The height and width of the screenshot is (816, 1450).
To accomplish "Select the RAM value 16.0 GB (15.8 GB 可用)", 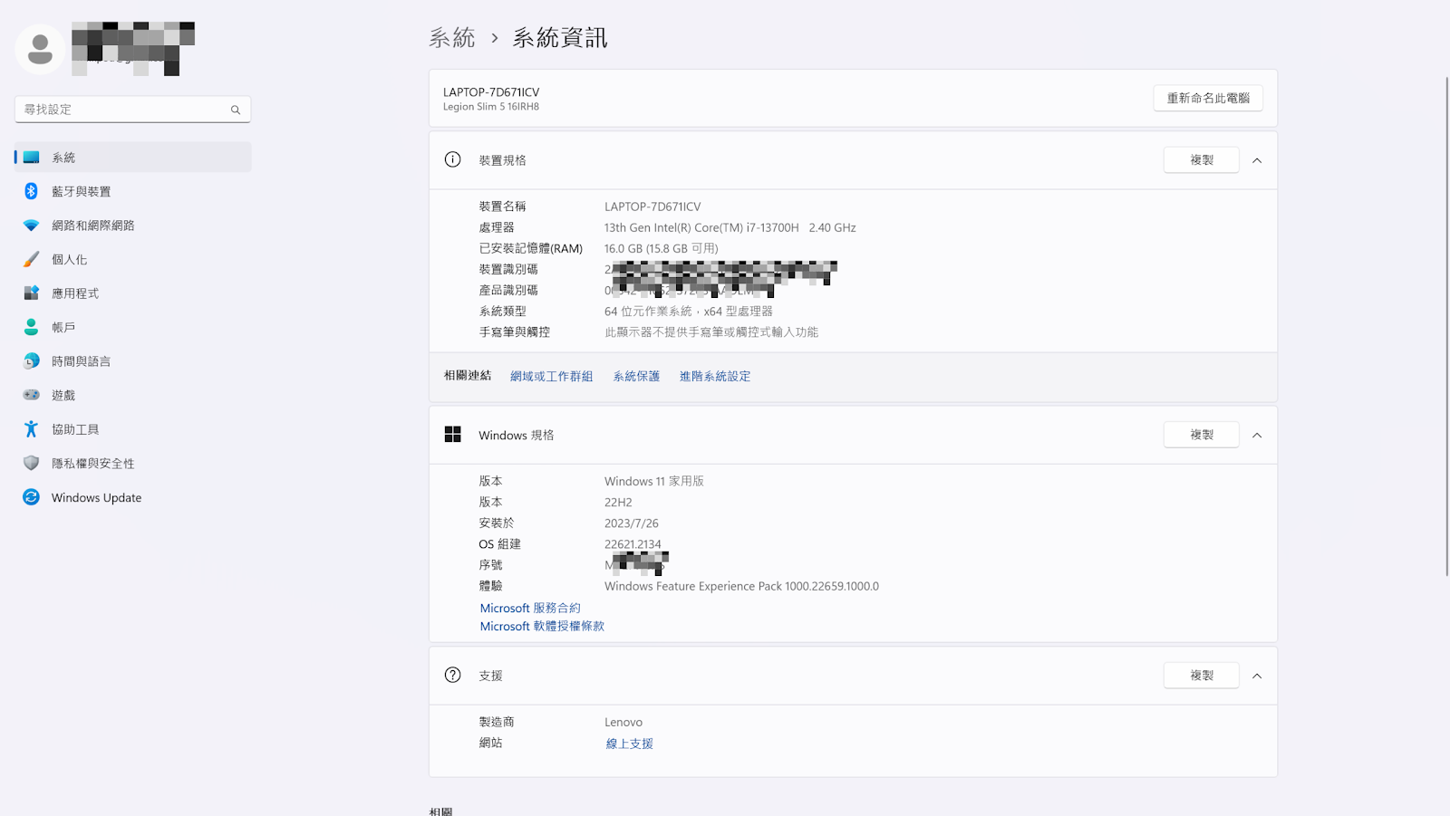I will tap(661, 248).
